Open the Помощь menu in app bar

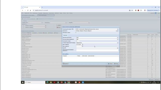71,13
